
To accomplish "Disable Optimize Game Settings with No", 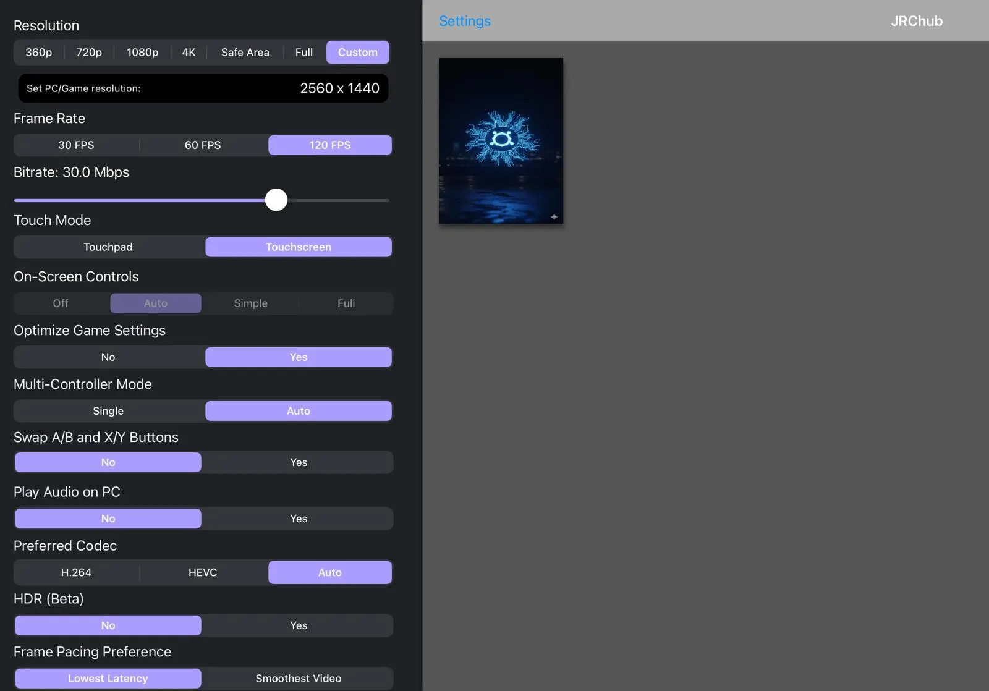I will pyautogui.click(x=108, y=357).
